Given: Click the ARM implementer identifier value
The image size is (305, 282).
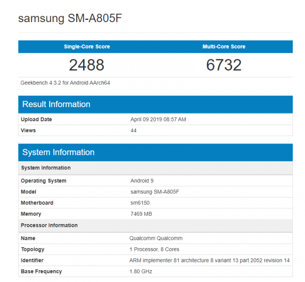Looking at the screenshot, I should point(209,260).
